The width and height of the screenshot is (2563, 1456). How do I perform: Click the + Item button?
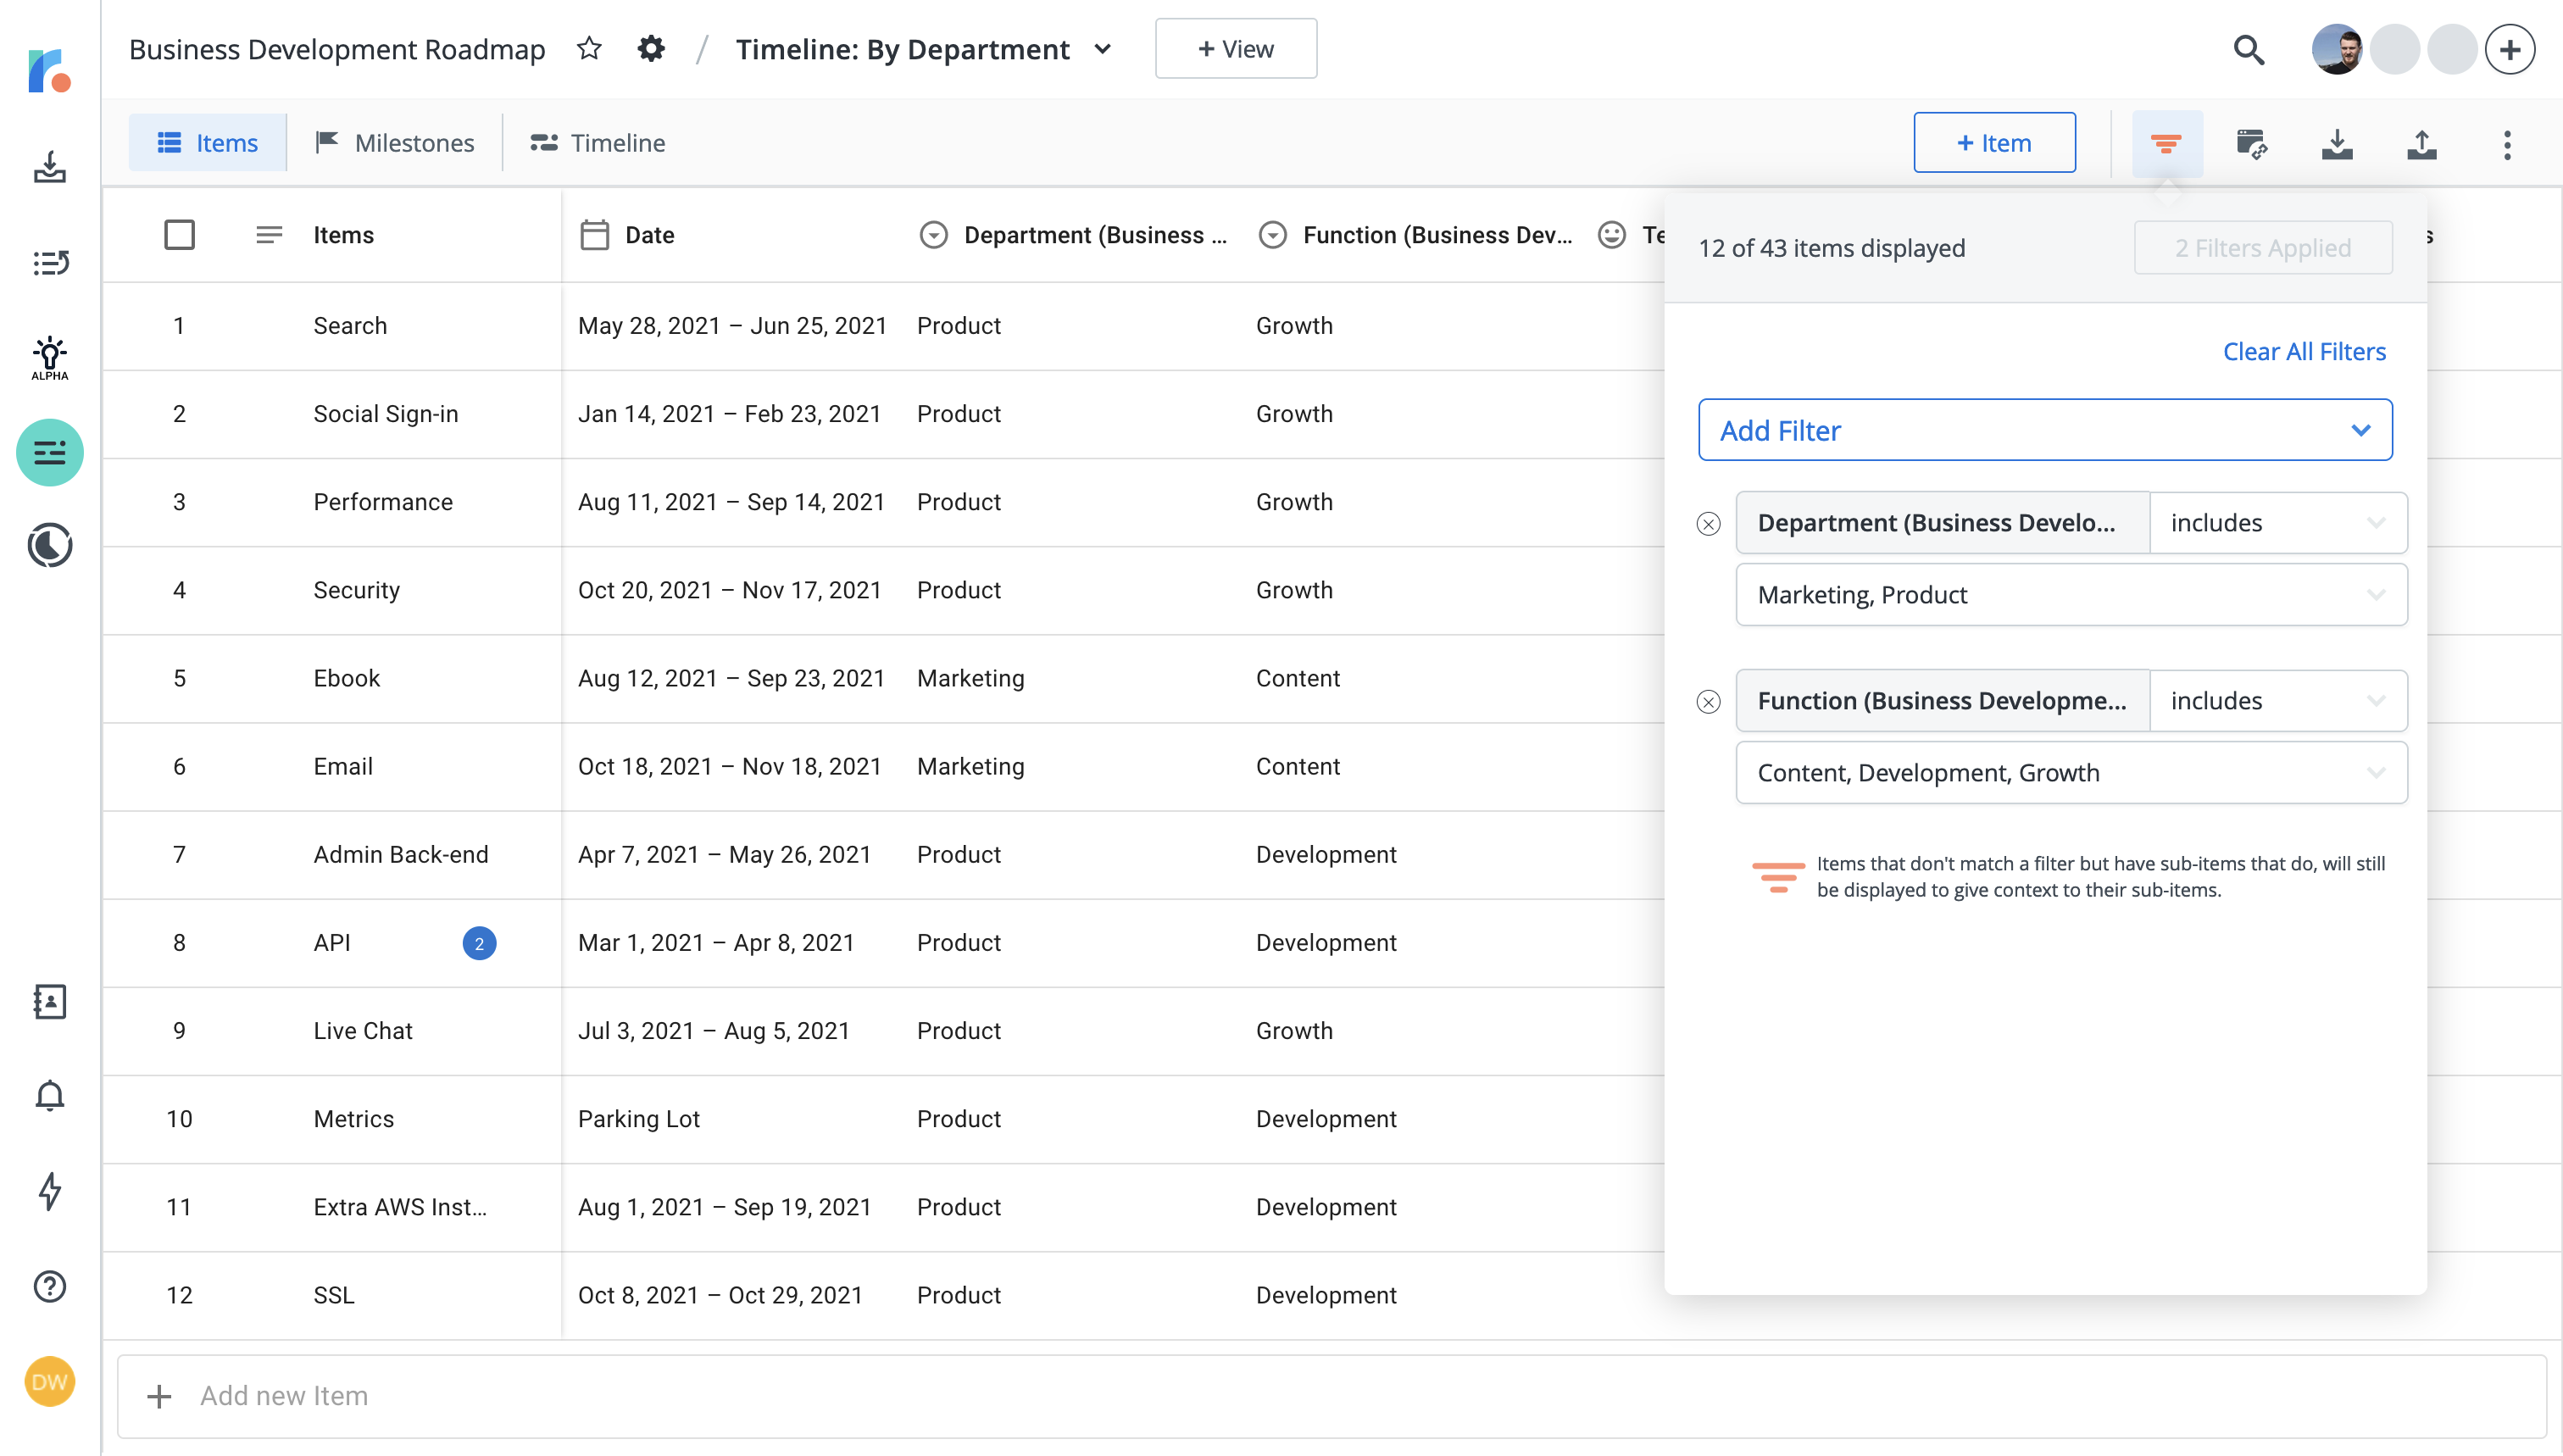[x=1993, y=143]
